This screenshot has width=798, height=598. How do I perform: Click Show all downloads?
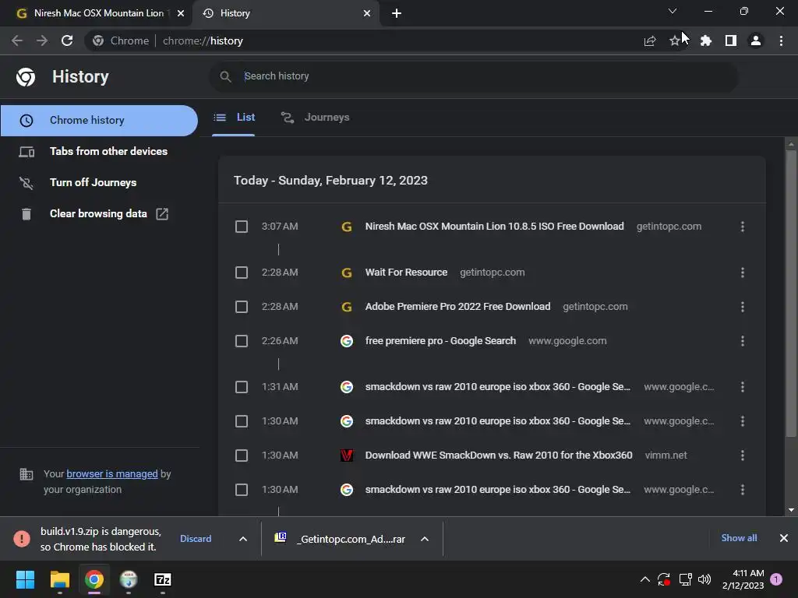coord(739,538)
